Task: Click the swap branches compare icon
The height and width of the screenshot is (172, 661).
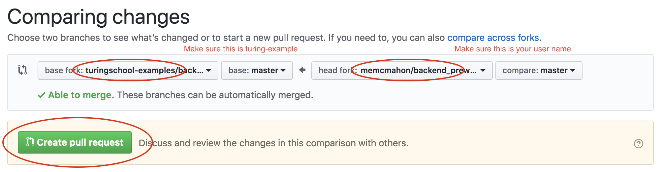Action: pyautogui.click(x=22, y=70)
